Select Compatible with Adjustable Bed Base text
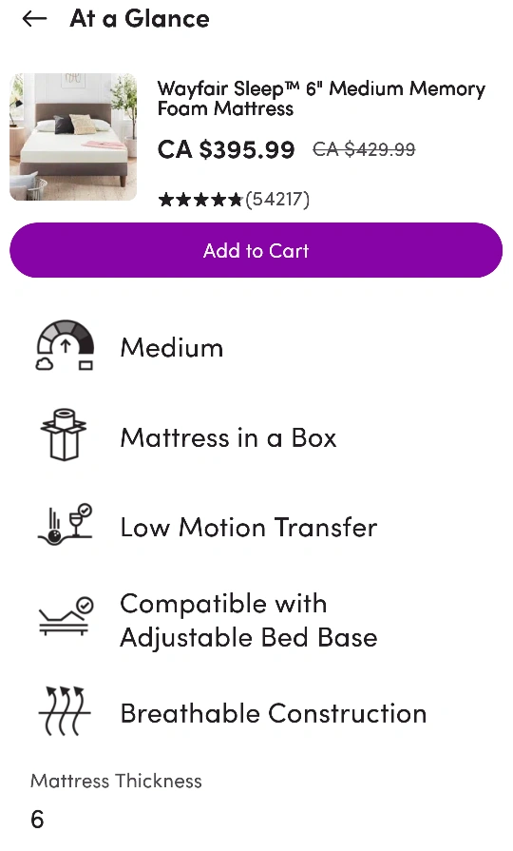The image size is (513, 851). pyautogui.click(x=248, y=620)
